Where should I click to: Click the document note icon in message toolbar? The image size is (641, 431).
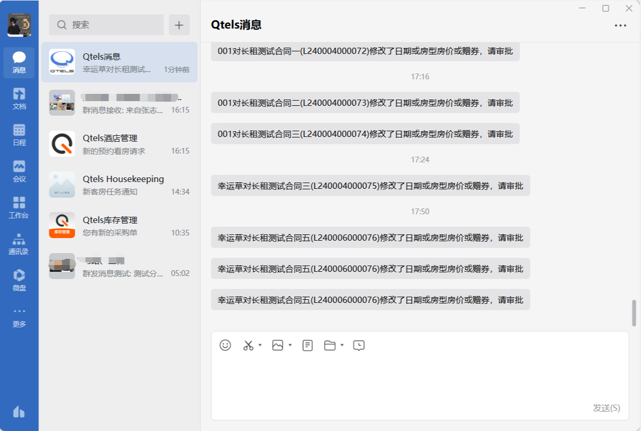coord(308,345)
